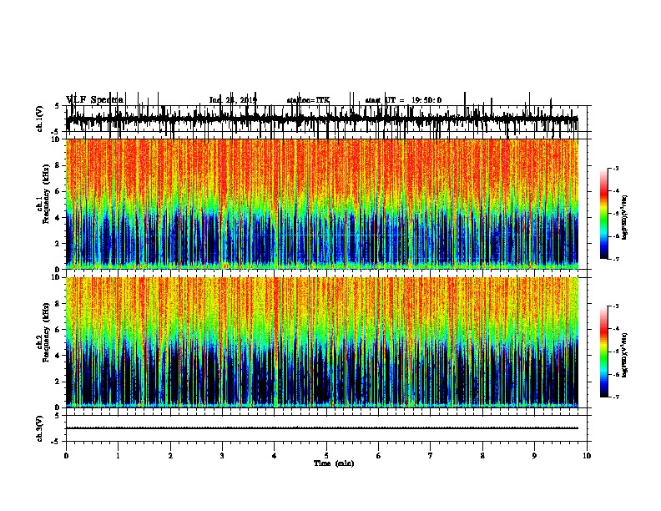The height and width of the screenshot is (511, 661).
Task: Click the ch.1 voltage waveform trace
Action: pos(322,119)
